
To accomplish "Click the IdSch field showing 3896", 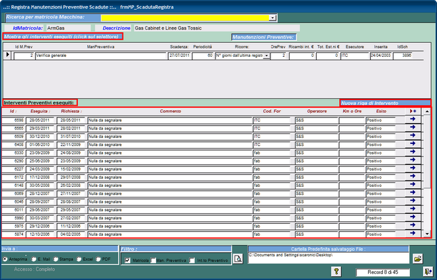I will pyautogui.click(x=403, y=55).
